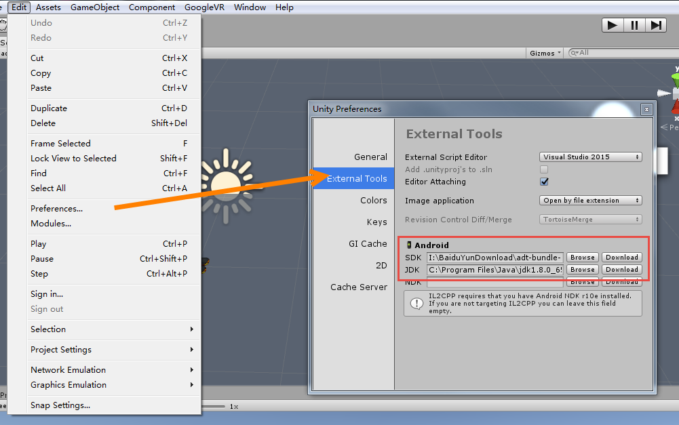Expand the Selection submenu
This screenshot has width=679, height=425.
(x=115, y=329)
